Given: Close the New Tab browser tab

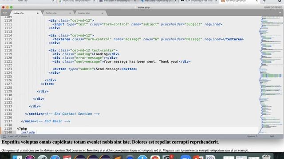Looking at the screenshot, I should point(53,1).
